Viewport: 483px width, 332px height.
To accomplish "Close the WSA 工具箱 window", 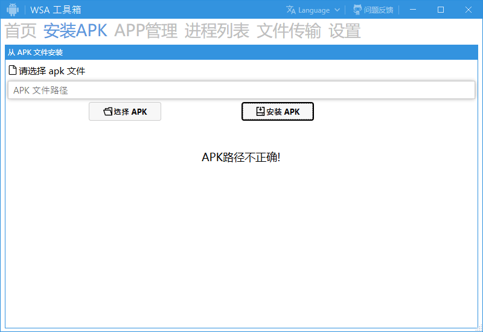I will pyautogui.click(x=469, y=10).
